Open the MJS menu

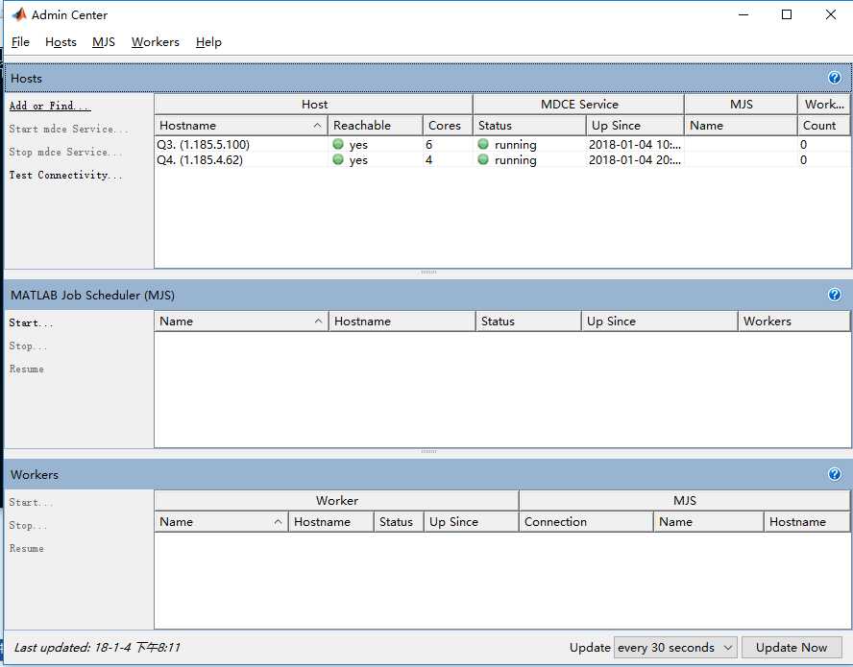(x=104, y=42)
